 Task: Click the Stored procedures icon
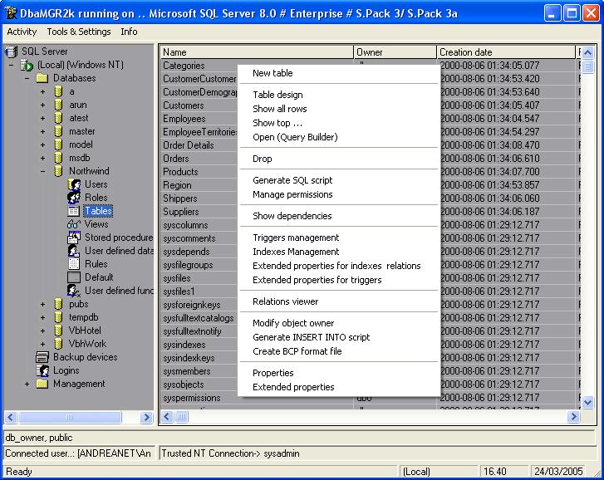click(x=74, y=238)
